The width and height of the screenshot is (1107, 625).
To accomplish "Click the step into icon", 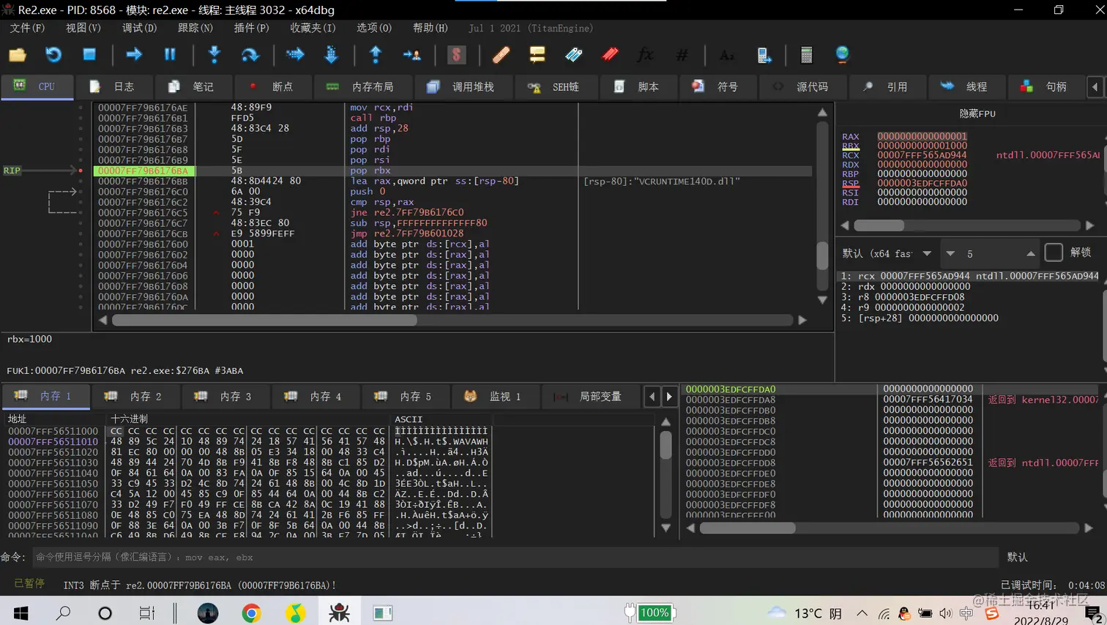I will click(x=215, y=55).
